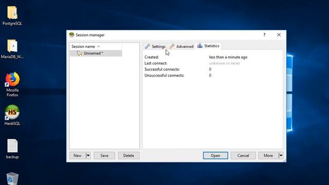The width and height of the screenshot is (329, 185).
Task: Open the backup file on desktop
Action: pos(12,149)
